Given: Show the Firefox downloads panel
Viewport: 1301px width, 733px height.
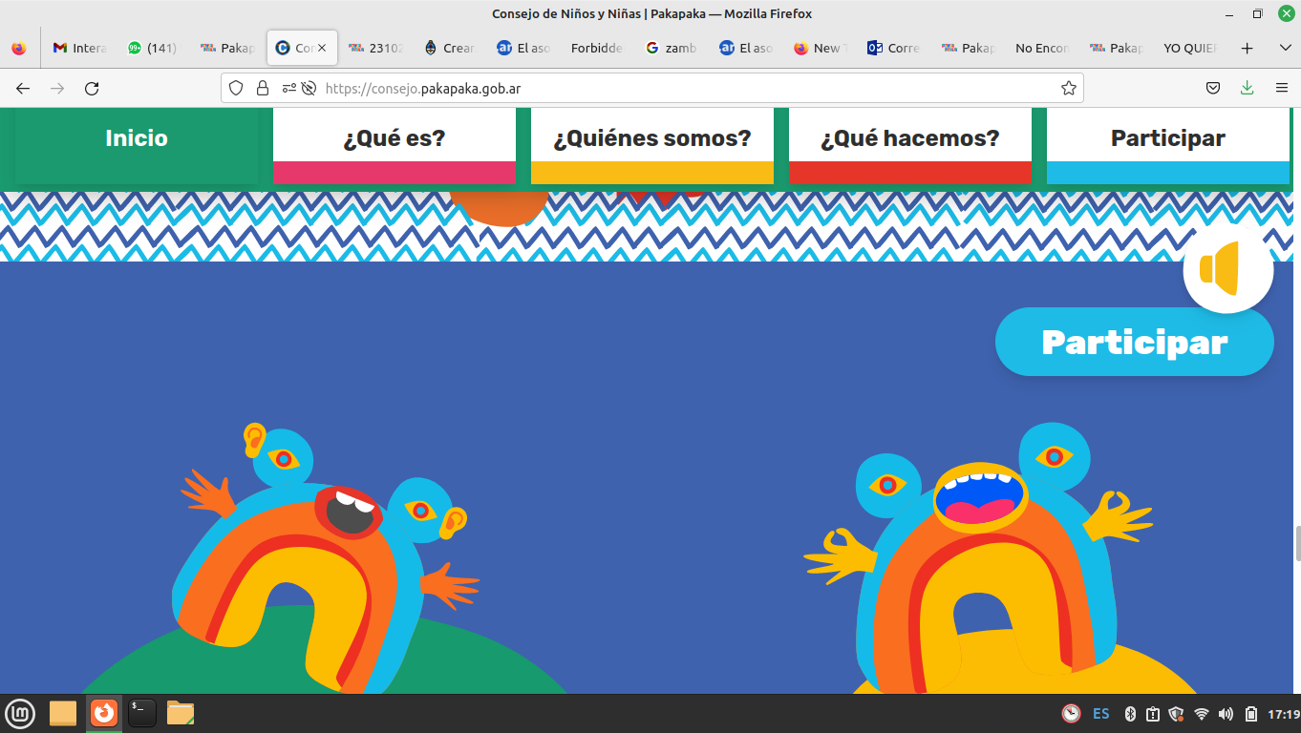Looking at the screenshot, I should point(1247,88).
